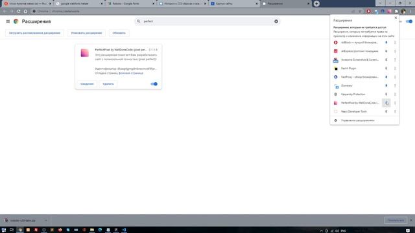Screen dimensions: 415x233
Task: Open the Windows Start menu
Action: pyautogui.click(x=4, y=230)
